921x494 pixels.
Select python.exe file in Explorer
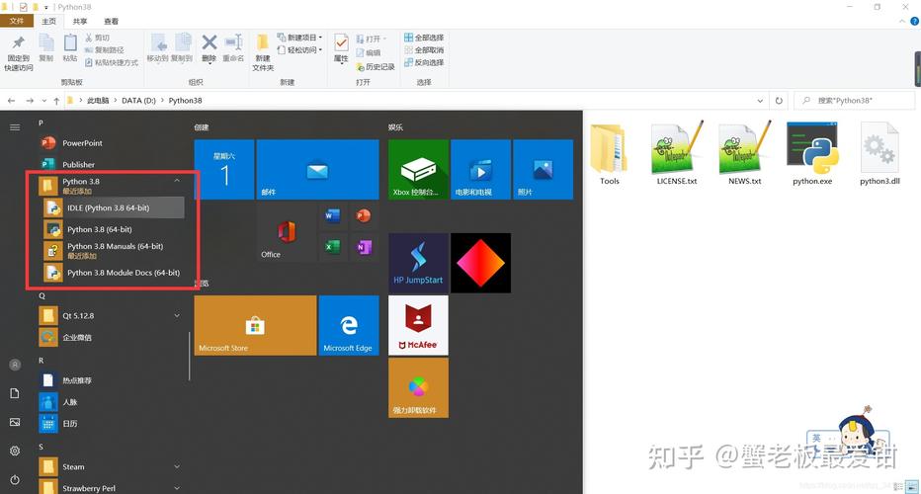click(812, 154)
